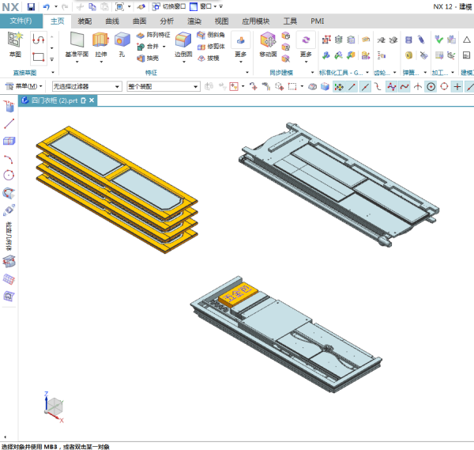This screenshot has height=450, width=474.
Task: Open the assembly scope (整个装配) dropdown
Action: 162,86
